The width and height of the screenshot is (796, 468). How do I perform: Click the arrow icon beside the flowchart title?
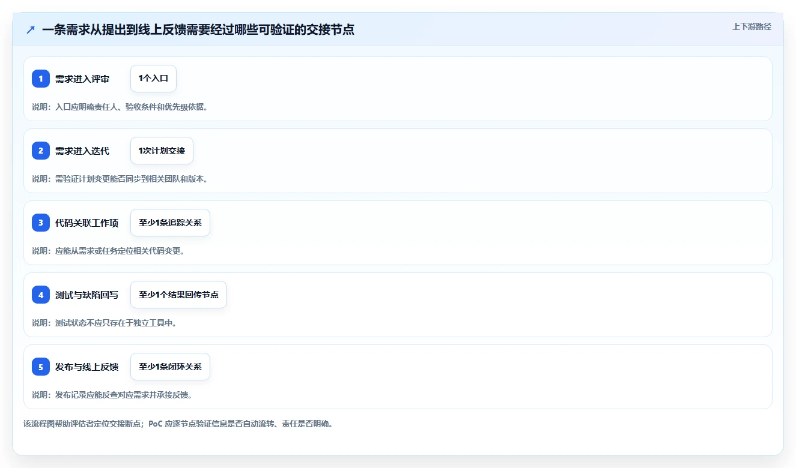(31, 30)
